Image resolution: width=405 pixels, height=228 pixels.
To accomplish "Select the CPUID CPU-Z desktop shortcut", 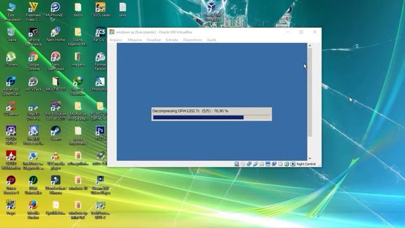I will 11,136.
